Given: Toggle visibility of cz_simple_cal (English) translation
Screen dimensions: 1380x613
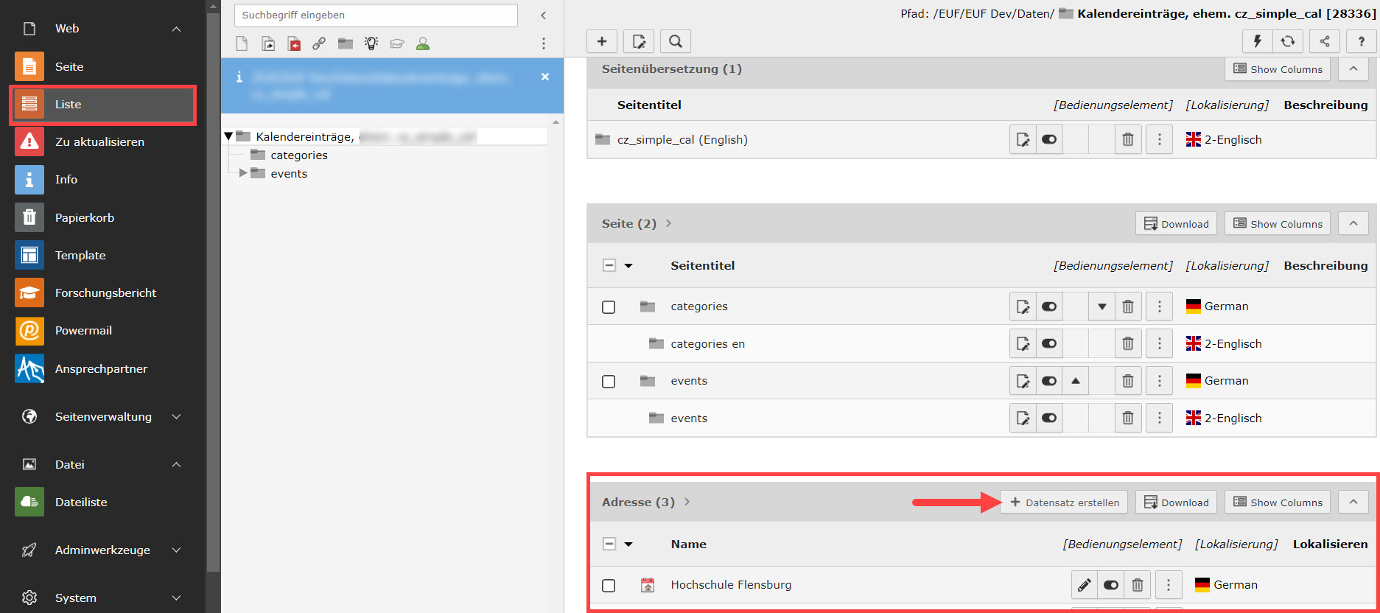Looking at the screenshot, I should click(x=1049, y=139).
